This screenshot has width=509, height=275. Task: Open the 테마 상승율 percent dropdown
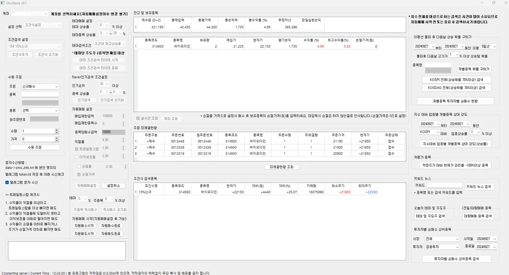pyautogui.click(x=104, y=26)
